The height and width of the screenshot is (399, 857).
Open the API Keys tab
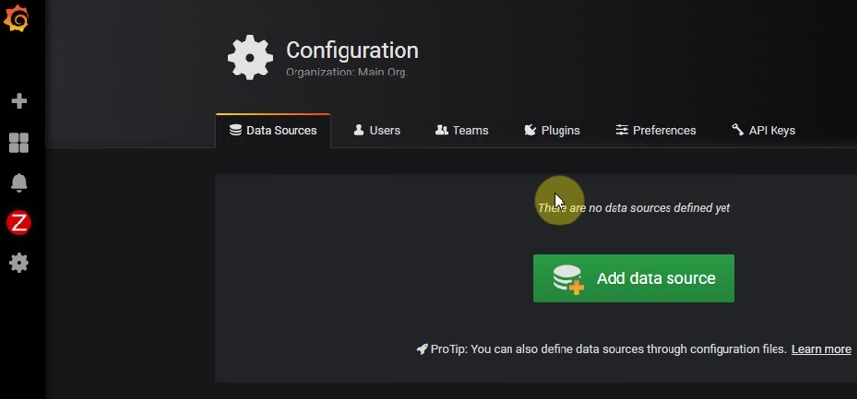[763, 130]
